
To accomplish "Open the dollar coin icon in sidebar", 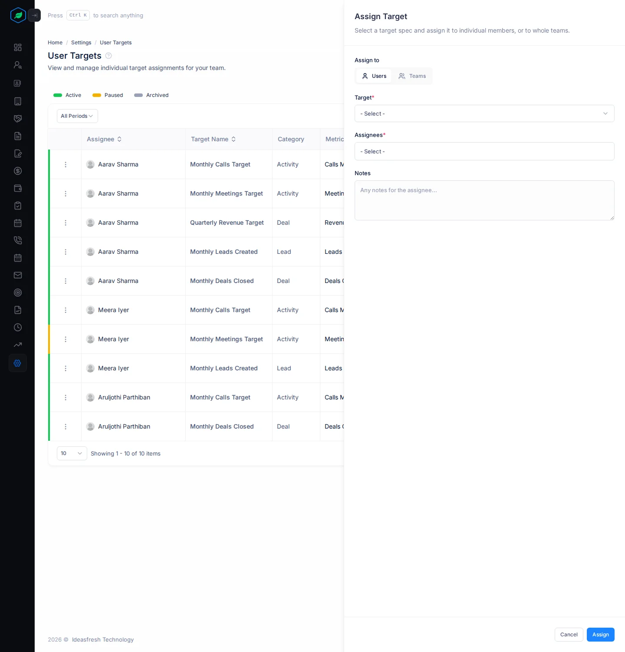I will [x=18, y=171].
